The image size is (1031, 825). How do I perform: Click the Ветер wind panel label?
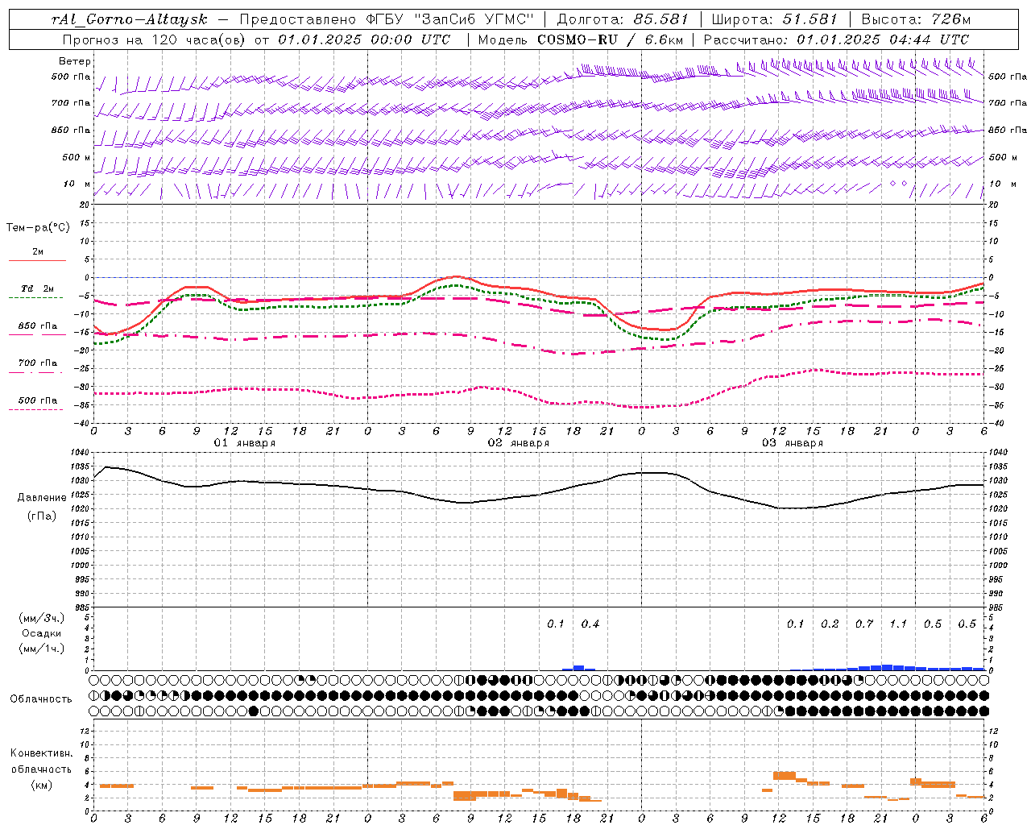point(75,61)
